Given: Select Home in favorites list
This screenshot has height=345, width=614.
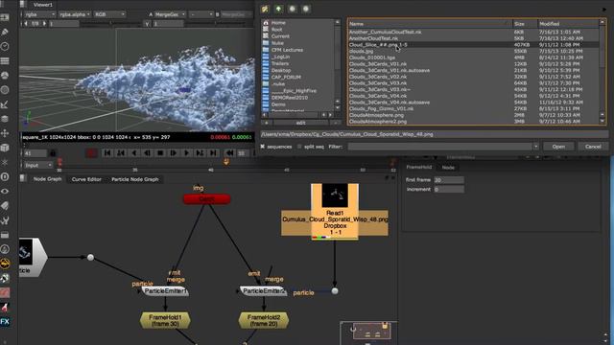Looking at the screenshot, I should [278, 23].
